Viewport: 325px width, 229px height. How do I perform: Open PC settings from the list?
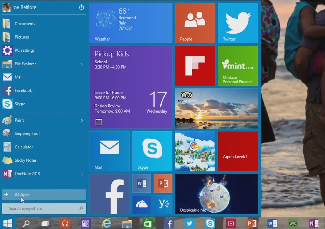point(24,50)
